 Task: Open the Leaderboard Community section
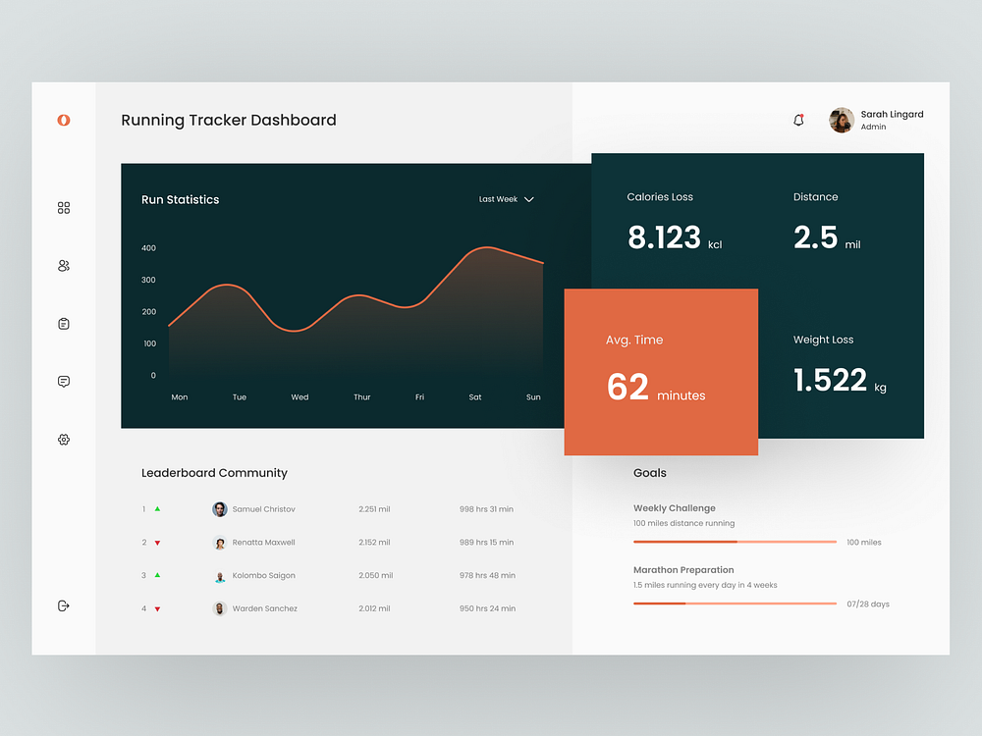tap(214, 473)
